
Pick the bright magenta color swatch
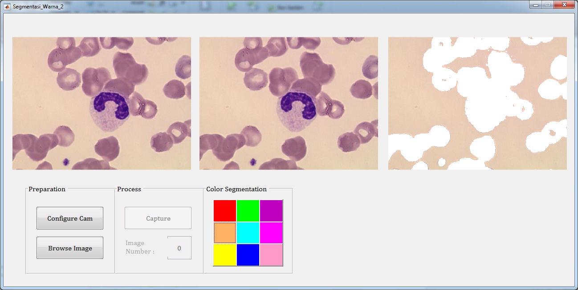point(271,233)
